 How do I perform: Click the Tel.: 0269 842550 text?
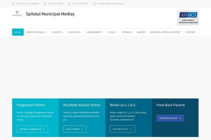tap(56, 3)
